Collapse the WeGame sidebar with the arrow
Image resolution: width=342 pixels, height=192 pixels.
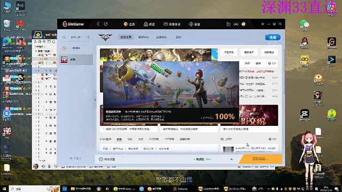95,100
